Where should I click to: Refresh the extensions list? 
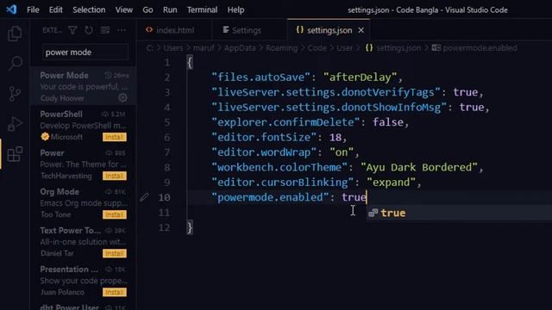pyautogui.click(x=89, y=30)
